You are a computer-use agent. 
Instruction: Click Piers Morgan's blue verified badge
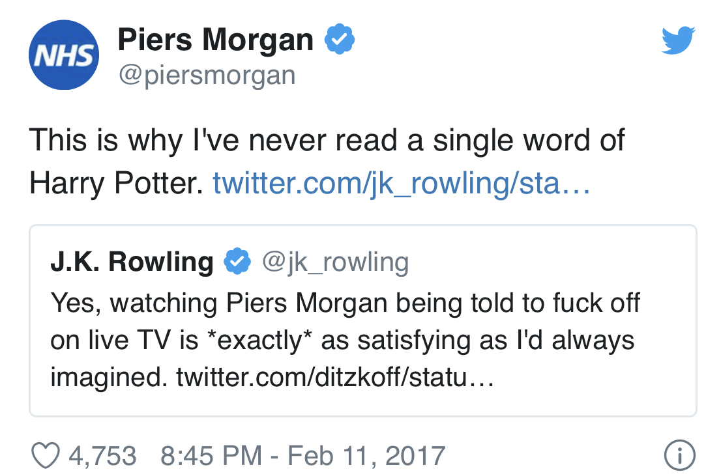coord(340,41)
